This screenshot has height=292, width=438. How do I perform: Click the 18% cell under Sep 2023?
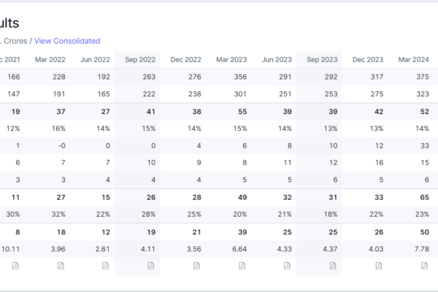[x=331, y=215]
